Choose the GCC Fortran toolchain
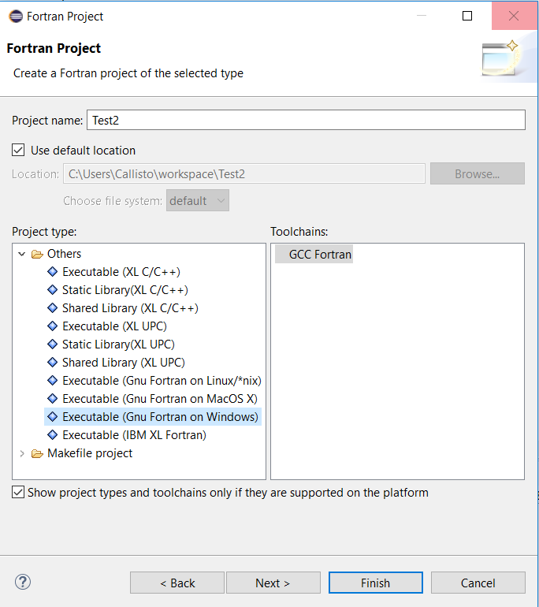539x607 pixels. tap(320, 255)
